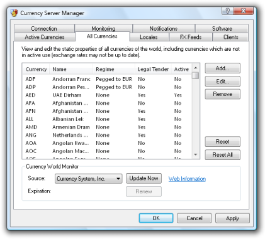Viewport: 265px width, 239px height.
Task: Click the Legal Tender Yes for AFN
Action: [142, 111]
